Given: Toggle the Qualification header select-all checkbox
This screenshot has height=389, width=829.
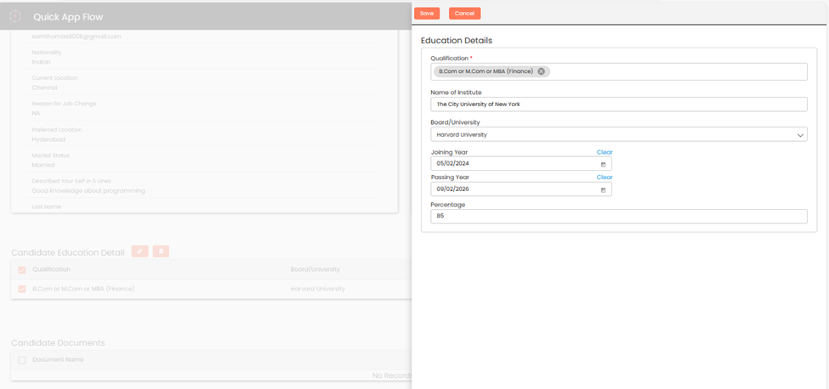Looking at the screenshot, I should coord(22,270).
